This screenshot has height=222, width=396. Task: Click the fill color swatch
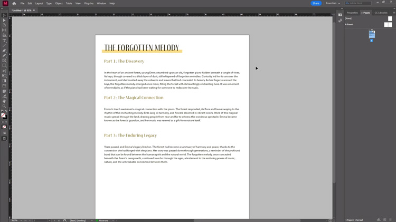point(3,115)
